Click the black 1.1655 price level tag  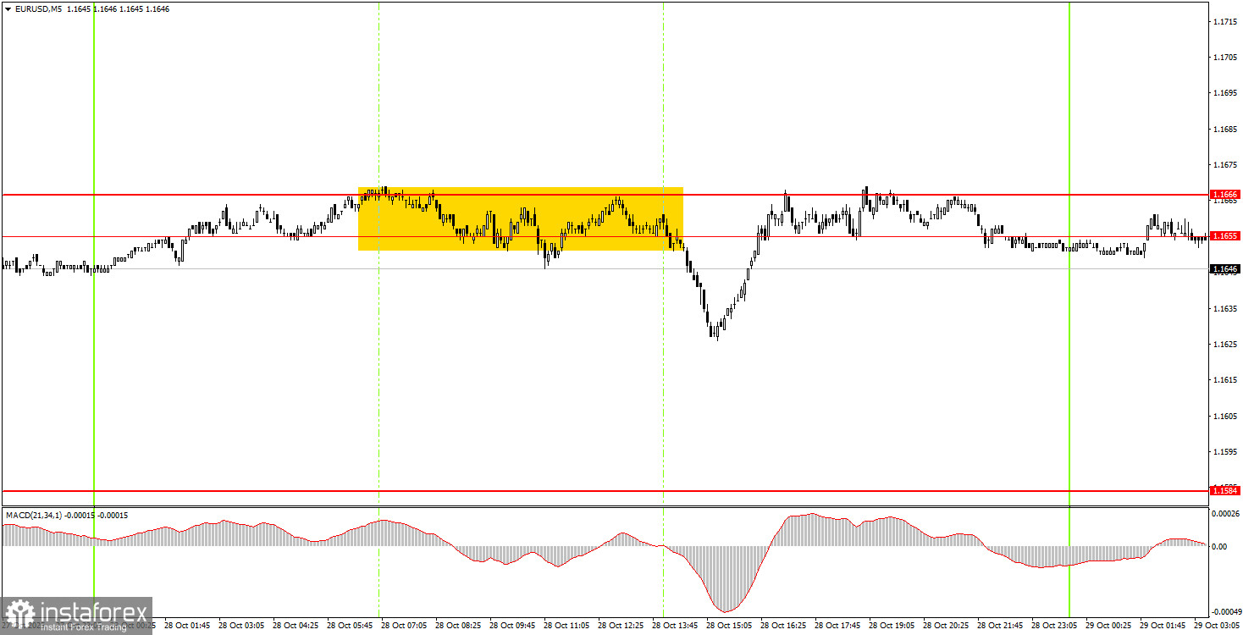click(1225, 236)
